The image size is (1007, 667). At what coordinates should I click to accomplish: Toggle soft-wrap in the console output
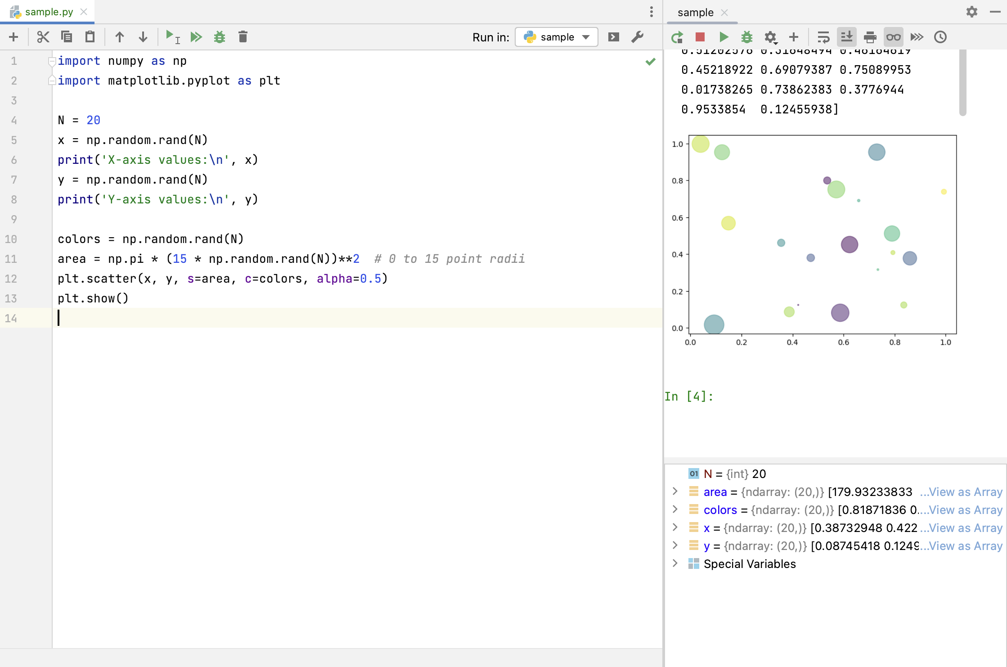coord(823,37)
